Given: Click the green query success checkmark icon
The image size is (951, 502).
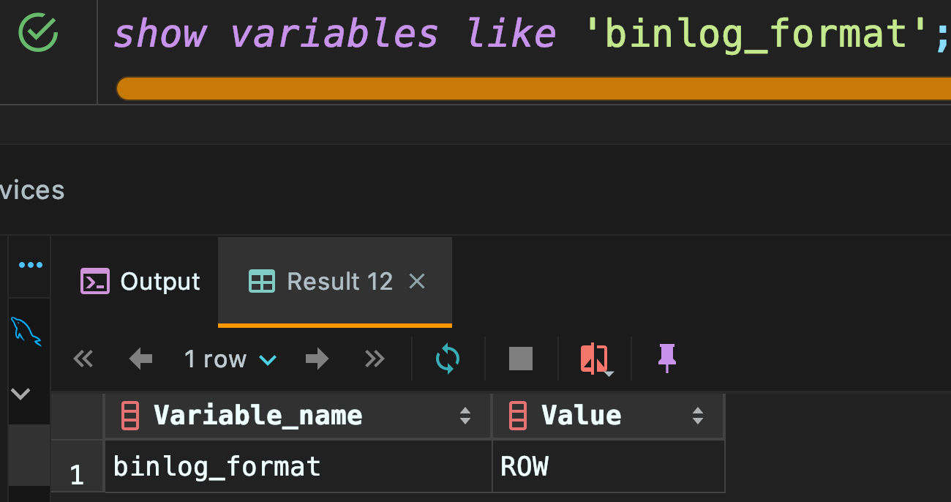Looking at the screenshot, I should (x=37, y=32).
